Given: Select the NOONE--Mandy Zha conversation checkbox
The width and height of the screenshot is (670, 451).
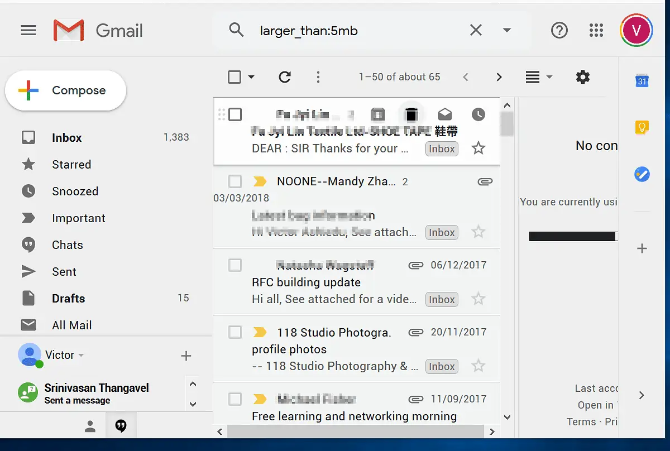Looking at the screenshot, I should pyautogui.click(x=234, y=181).
